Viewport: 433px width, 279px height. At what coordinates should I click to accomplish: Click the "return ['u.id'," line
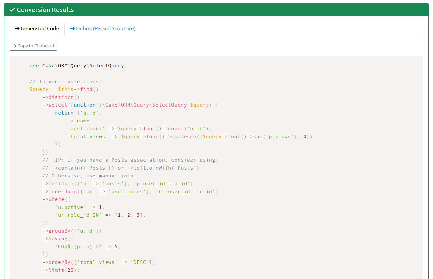click(79, 113)
